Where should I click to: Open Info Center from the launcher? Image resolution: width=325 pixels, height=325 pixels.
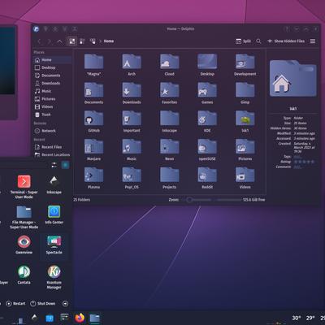(54, 214)
